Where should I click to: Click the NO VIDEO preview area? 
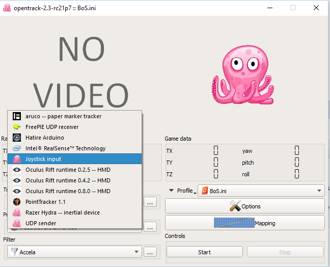pos(81,72)
